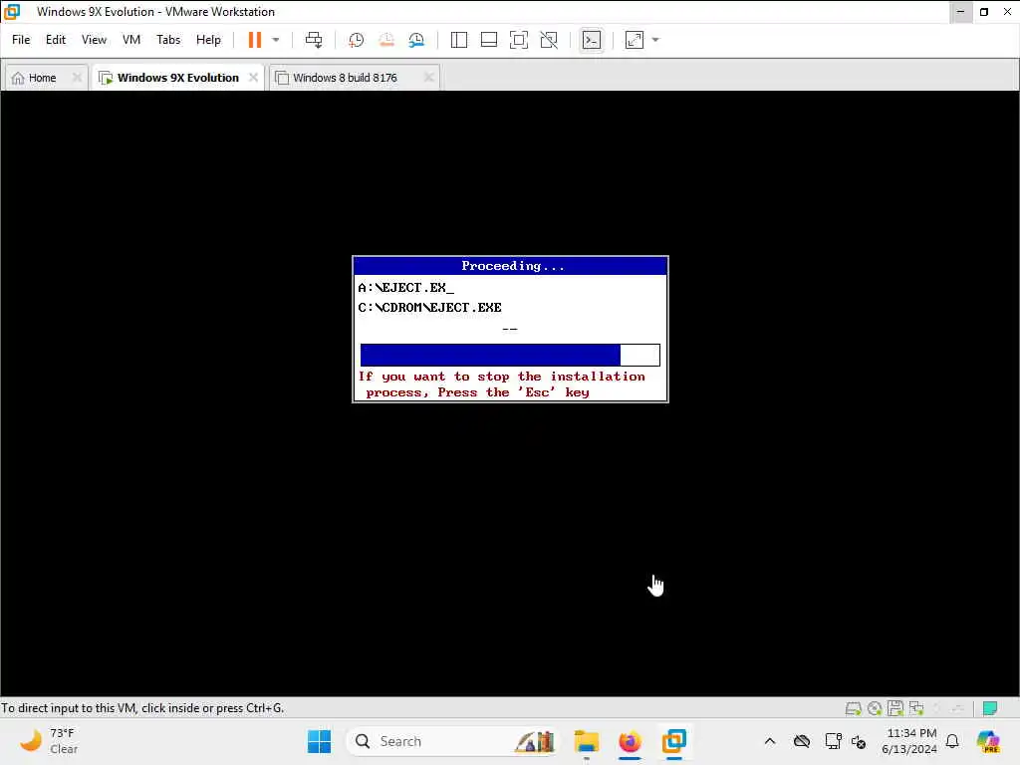The width and height of the screenshot is (1020, 765).
Task: Open the View menu
Action: point(94,40)
